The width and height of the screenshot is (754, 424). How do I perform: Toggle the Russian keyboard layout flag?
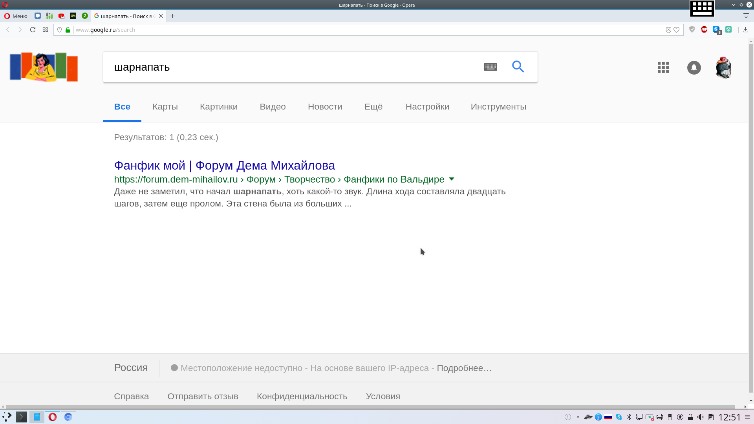[x=608, y=417]
